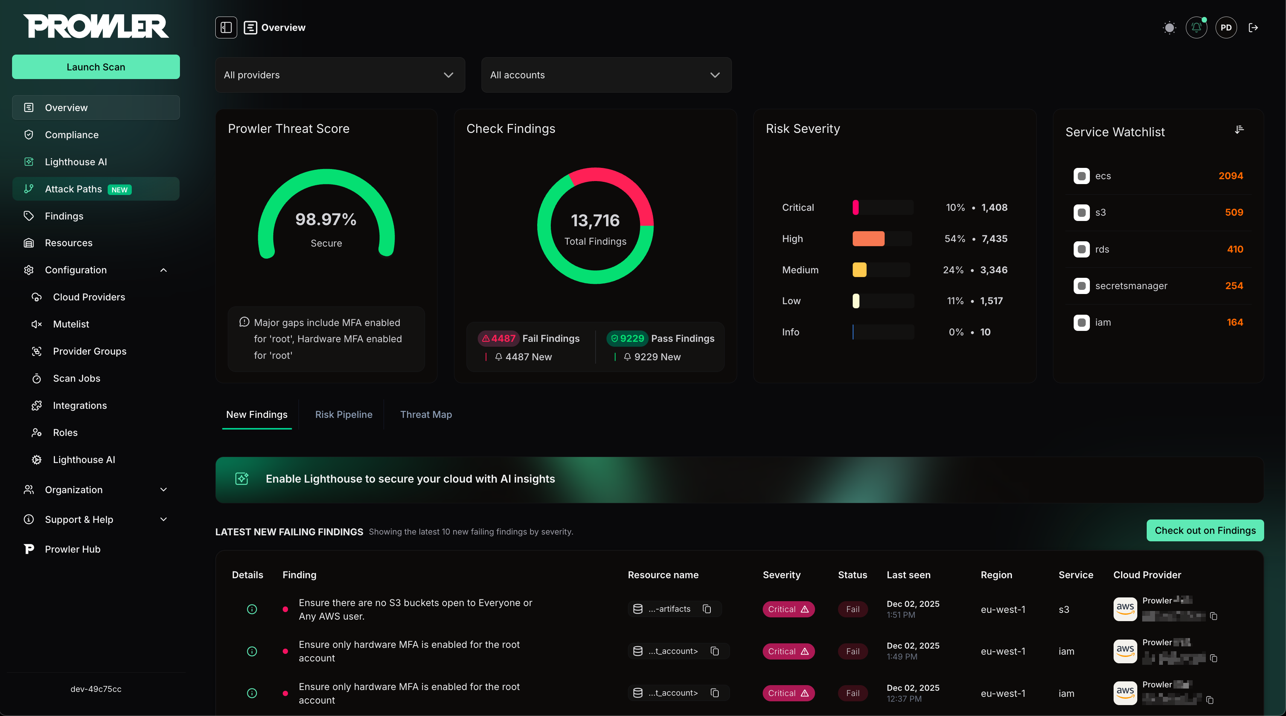Select the Attack Paths sidebar icon
The image size is (1286, 716).
pos(29,189)
